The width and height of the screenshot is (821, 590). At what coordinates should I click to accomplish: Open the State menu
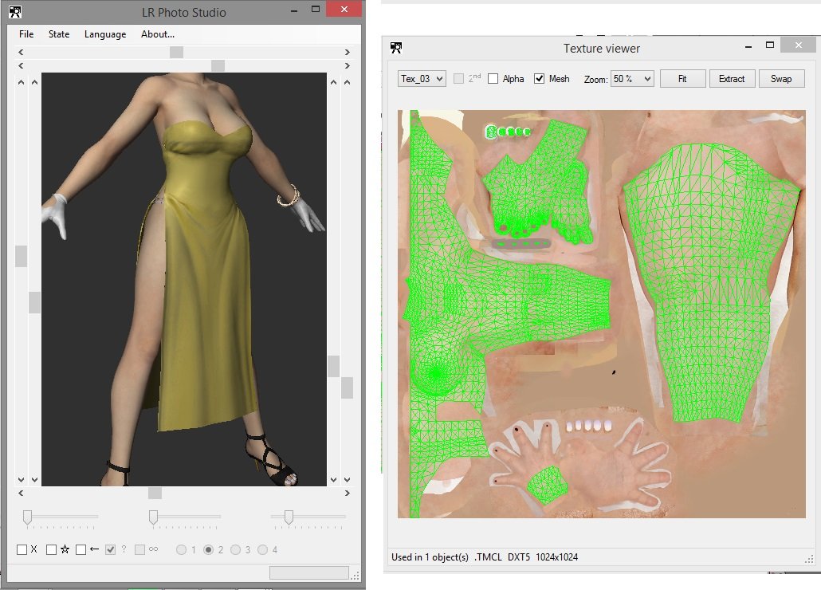(59, 34)
